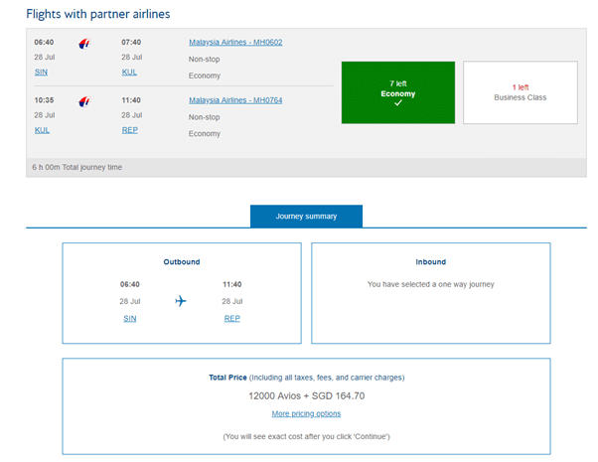Viewport: 598px width, 462px height.
Task: Click KUL departure link for flight MH0764
Action: pyautogui.click(x=42, y=130)
